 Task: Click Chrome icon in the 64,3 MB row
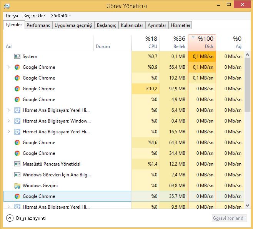point(17,143)
